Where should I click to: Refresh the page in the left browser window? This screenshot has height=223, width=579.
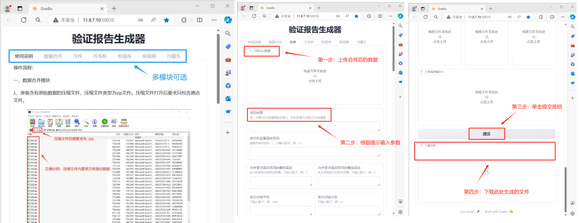[x=24, y=20]
